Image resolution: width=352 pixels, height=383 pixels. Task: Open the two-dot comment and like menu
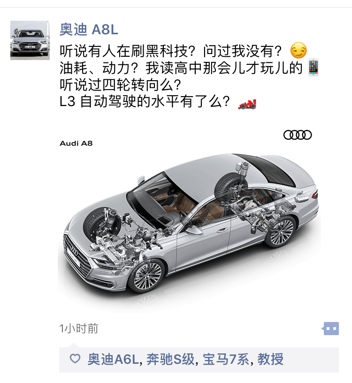pyautogui.click(x=330, y=329)
